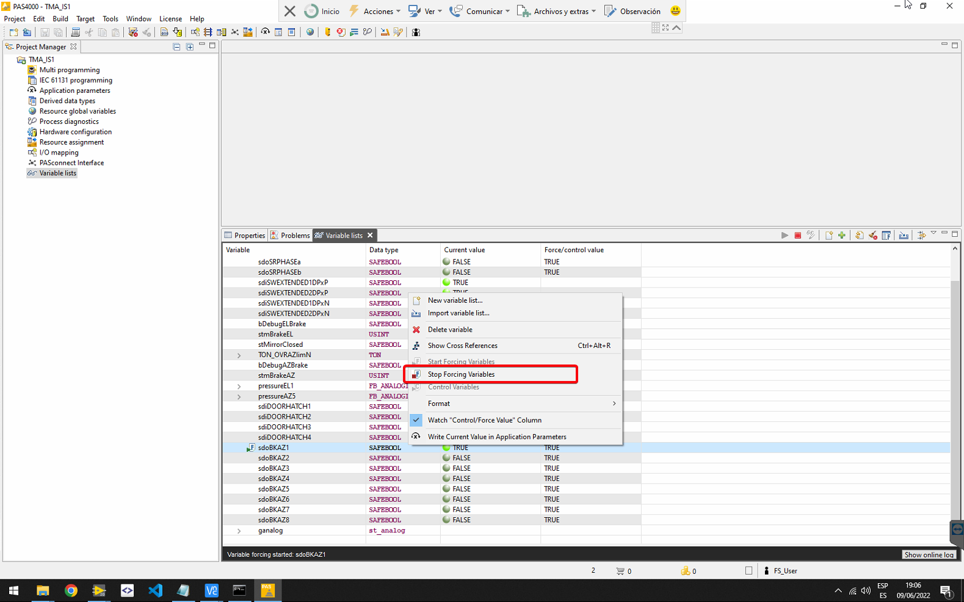Choose New variable list... from the context menu
Image resolution: width=964 pixels, height=602 pixels.
[x=516, y=300]
